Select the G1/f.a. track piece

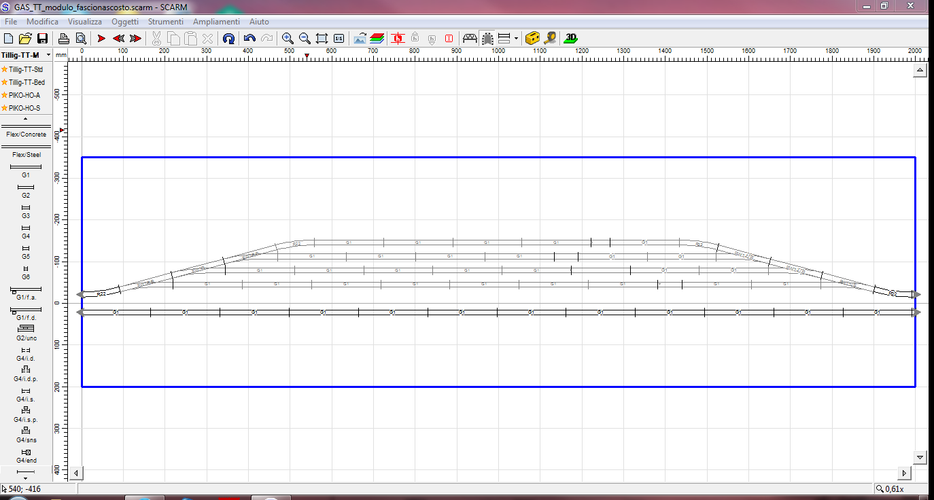click(26, 293)
